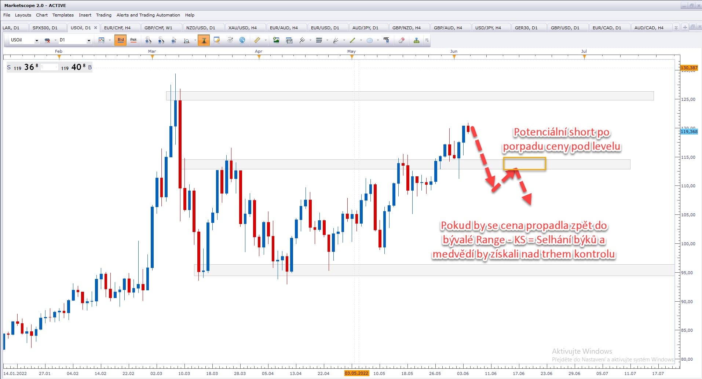Open the Trading menu
Screen dimensions: 702x379
pos(103,15)
